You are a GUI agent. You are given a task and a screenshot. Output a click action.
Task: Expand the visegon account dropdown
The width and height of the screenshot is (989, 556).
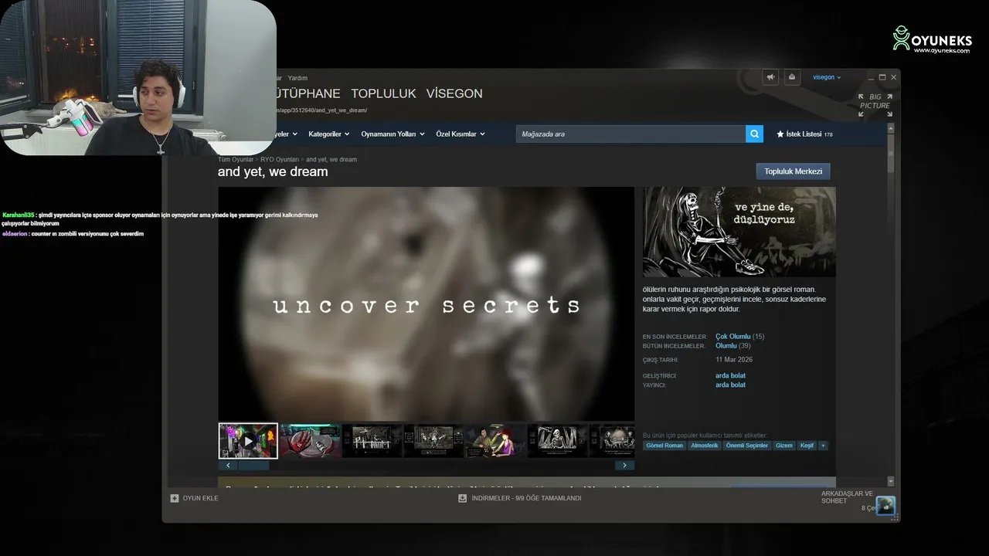827,77
